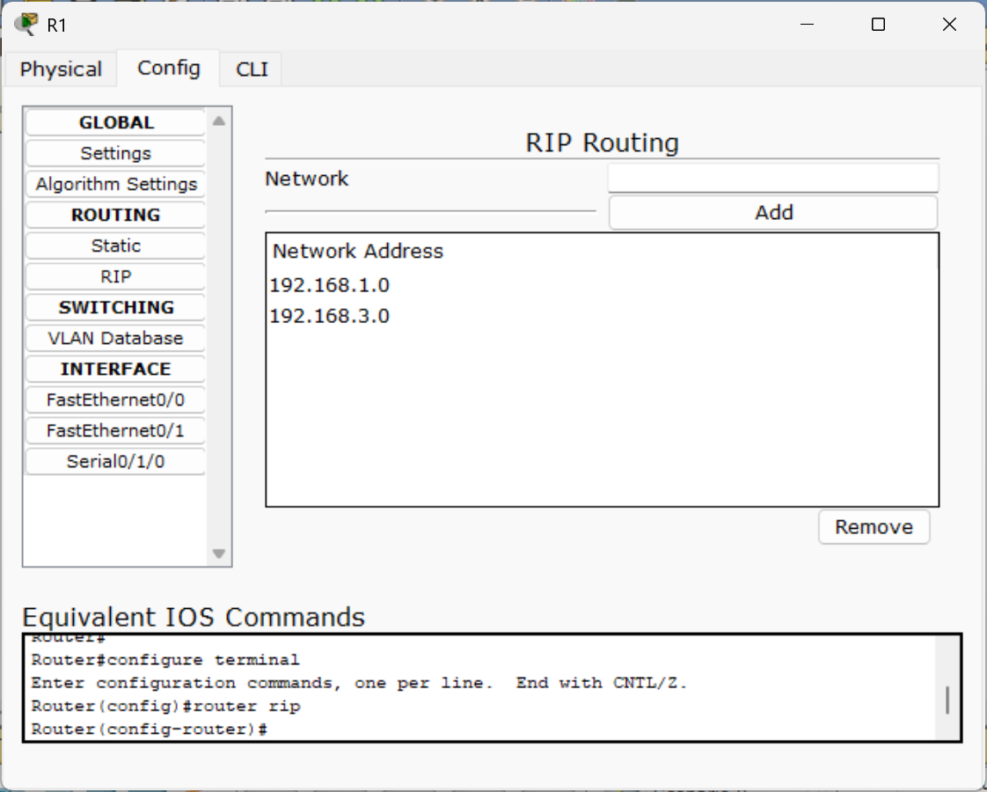Viewport: 987px width, 792px height.
Task: Open global Settings
Action: [116, 153]
